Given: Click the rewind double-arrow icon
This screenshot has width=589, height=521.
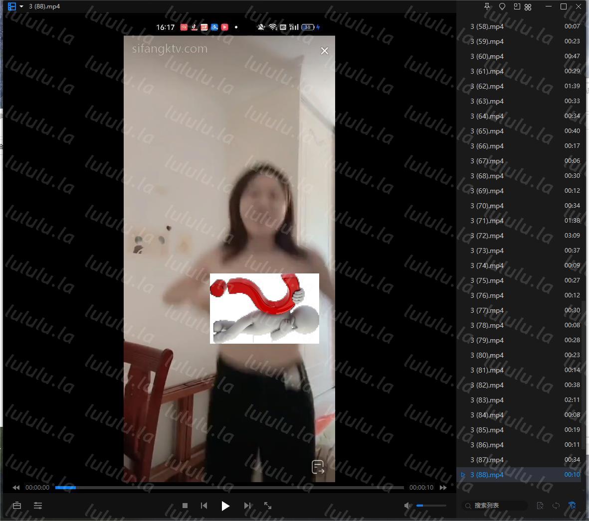Looking at the screenshot, I should [16, 488].
